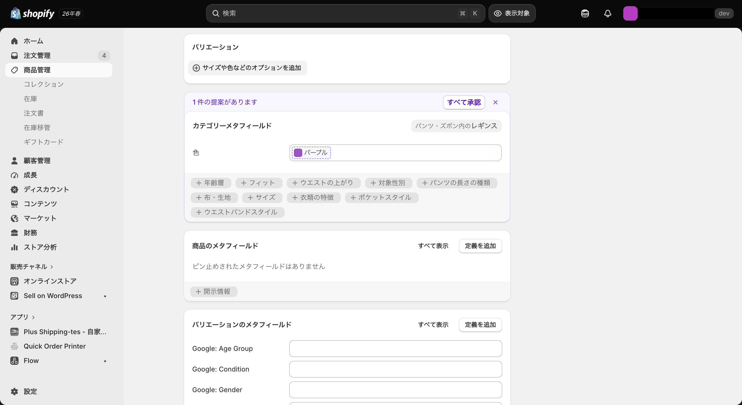
Task: Click 定義を追加 in バリエーションのメタフィールド
Action: click(x=480, y=325)
